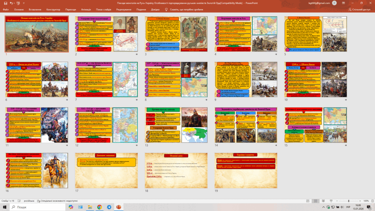Click the Tell Me lightbulb search box
The height and width of the screenshot is (211, 375).
(x=184, y=10)
